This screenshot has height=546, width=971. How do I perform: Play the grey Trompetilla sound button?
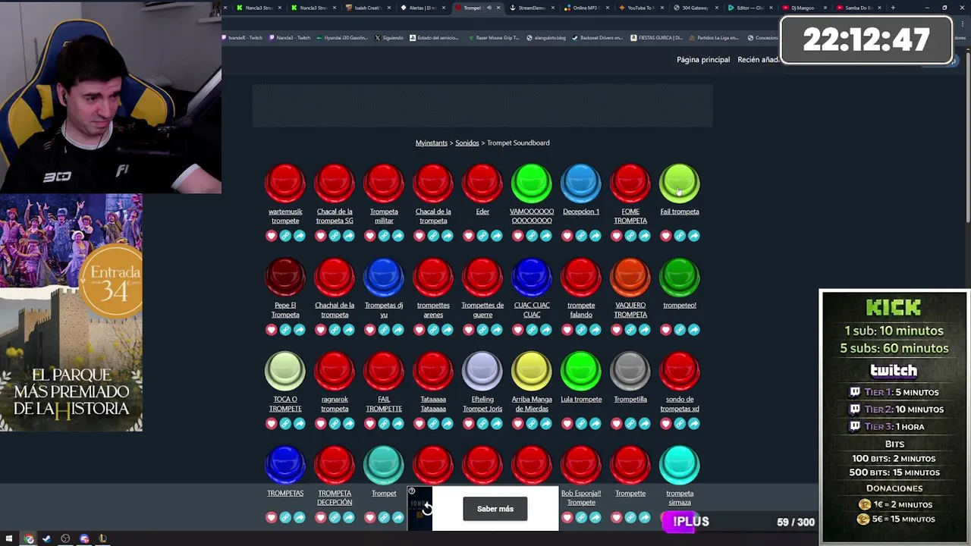pos(630,371)
